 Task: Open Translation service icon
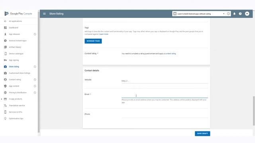(x=5, y=106)
